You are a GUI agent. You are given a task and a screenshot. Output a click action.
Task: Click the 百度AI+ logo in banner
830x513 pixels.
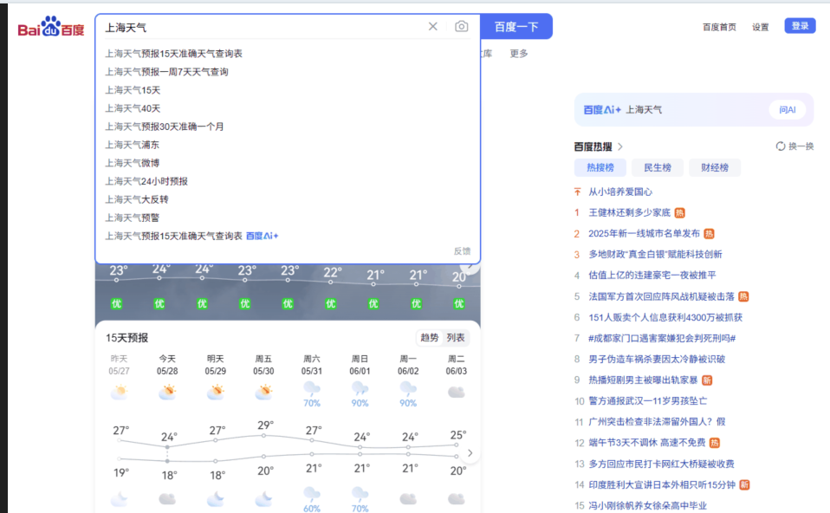click(x=602, y=109)
